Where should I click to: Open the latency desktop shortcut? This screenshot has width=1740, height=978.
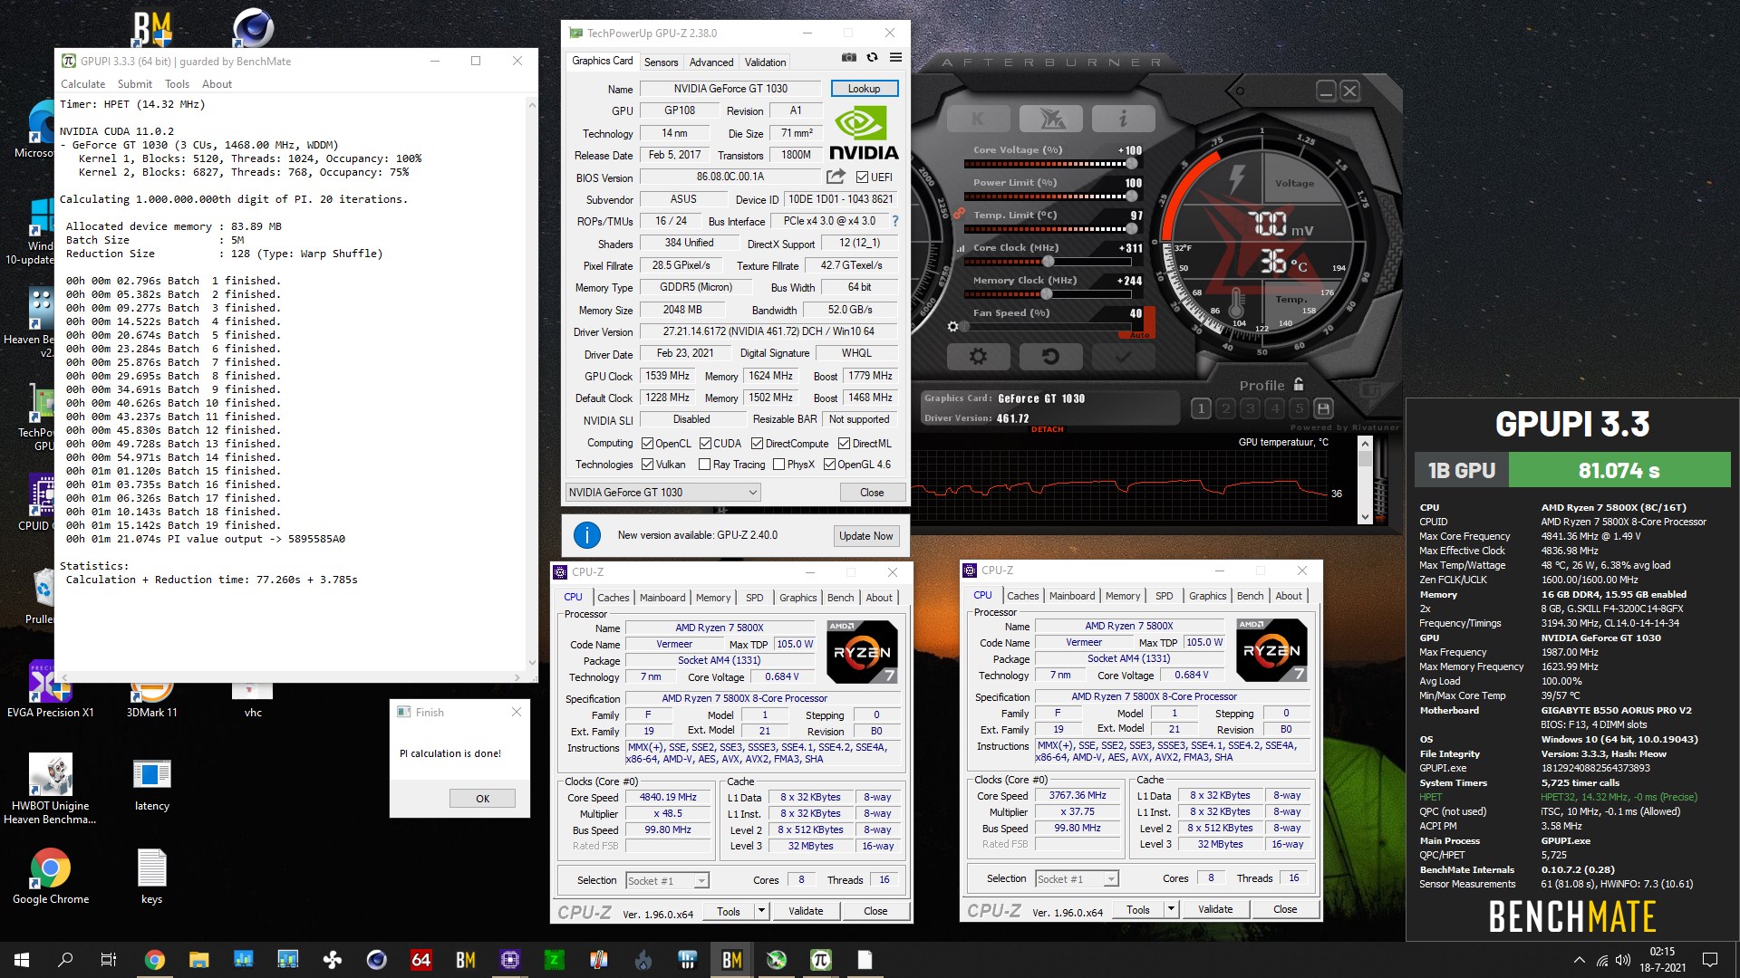(151, 785)
